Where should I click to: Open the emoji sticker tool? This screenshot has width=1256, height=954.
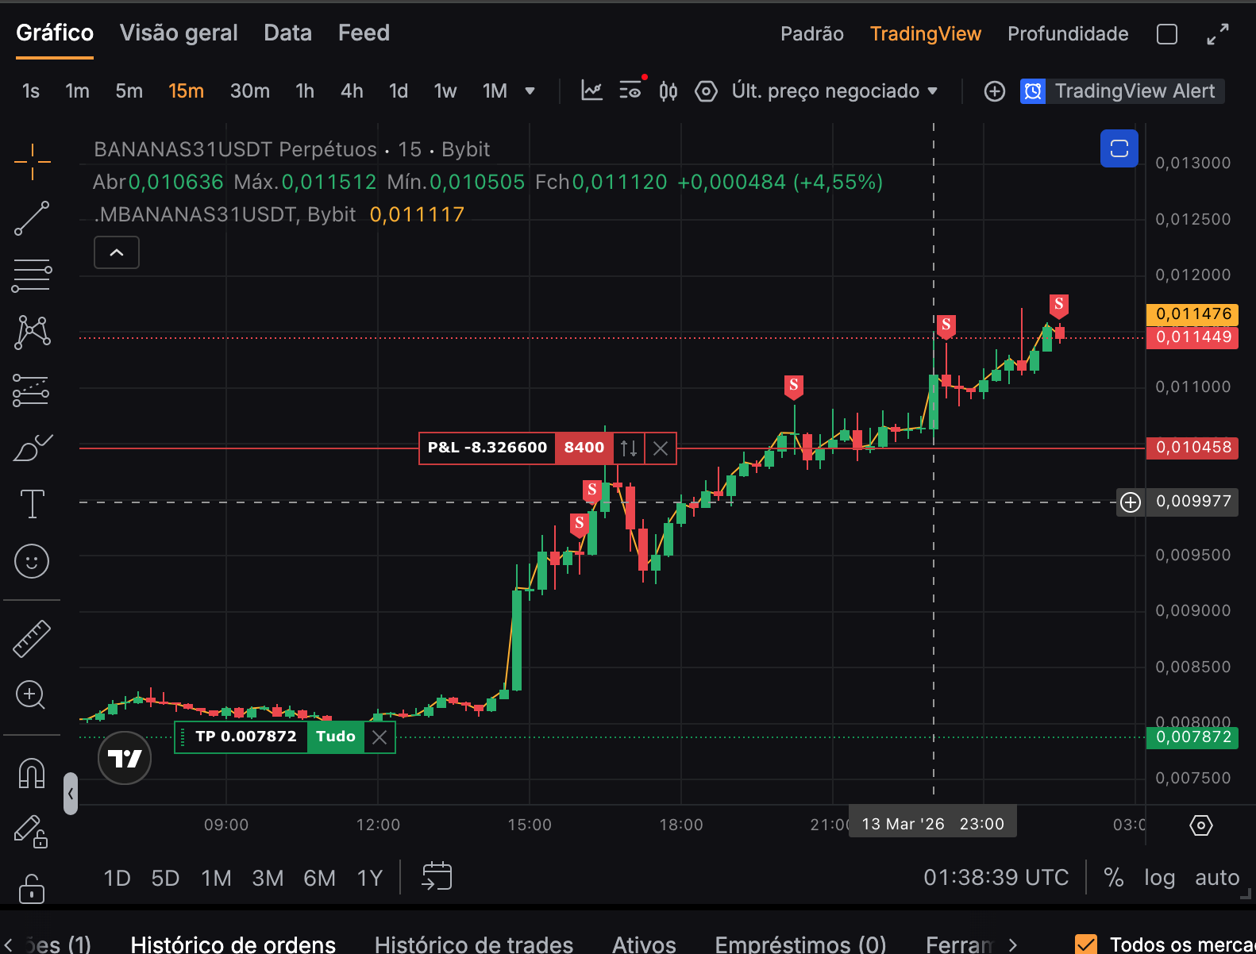[x=32, y=562]
